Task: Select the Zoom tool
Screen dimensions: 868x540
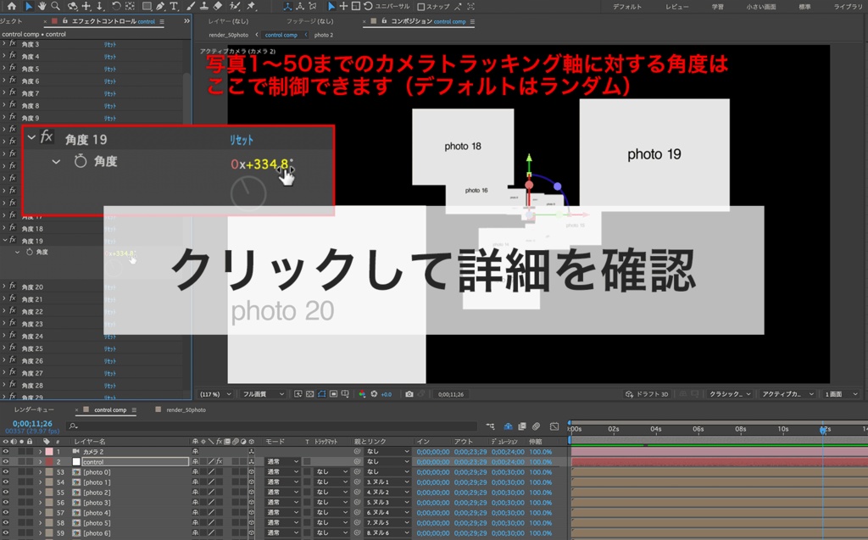Action: 55,7
